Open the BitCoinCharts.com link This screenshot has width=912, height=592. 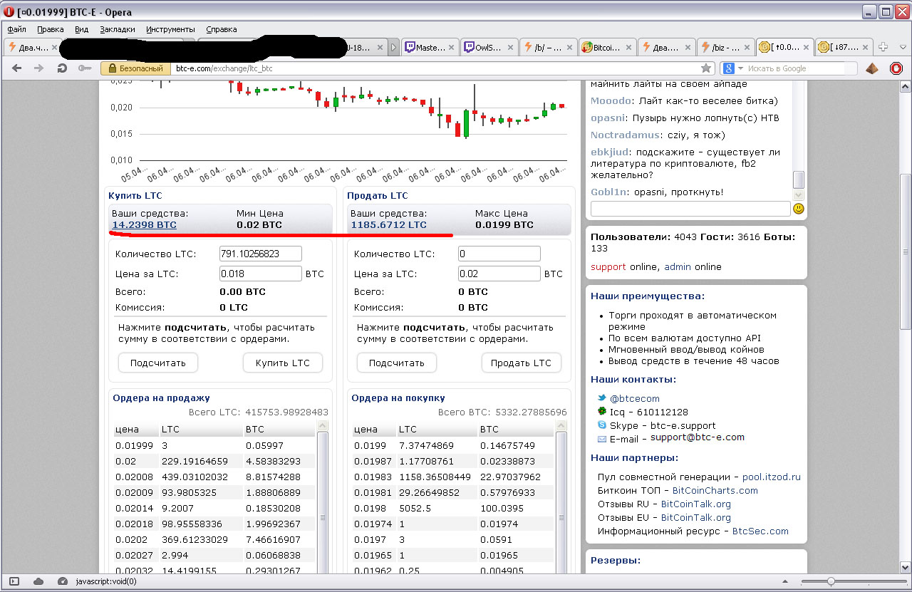point(715,490)
